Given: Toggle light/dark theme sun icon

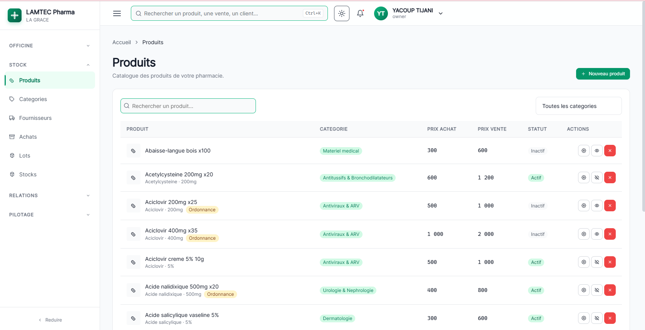Looking at the screenshot, I should coord(342,13).
